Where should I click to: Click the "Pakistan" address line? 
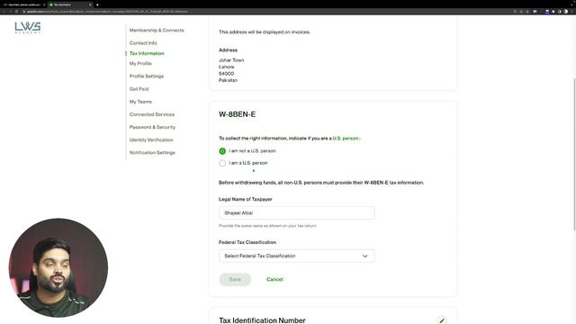coord(228,80)
